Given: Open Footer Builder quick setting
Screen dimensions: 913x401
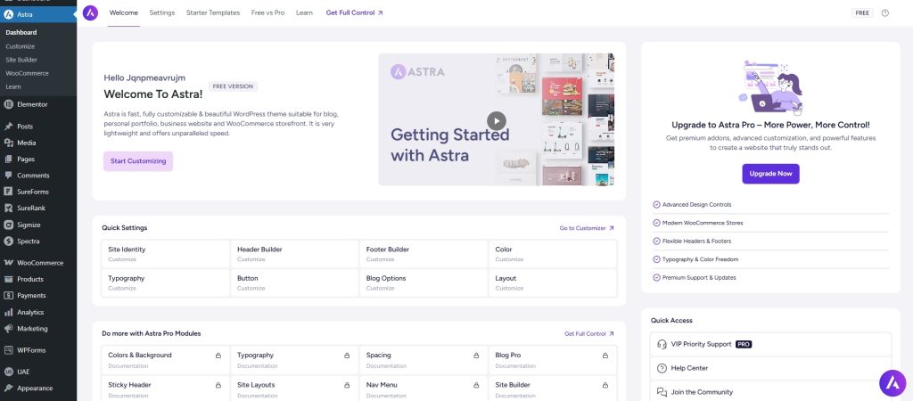Looking at the screenshot, I should tap(424, 254).
